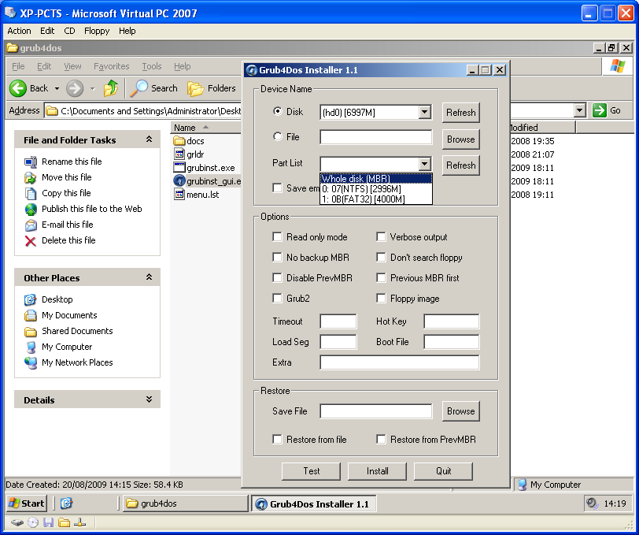The height and width of the screenshot is (535, 639).
Task: Check Restore from file
Action: [x=277, y=440]
